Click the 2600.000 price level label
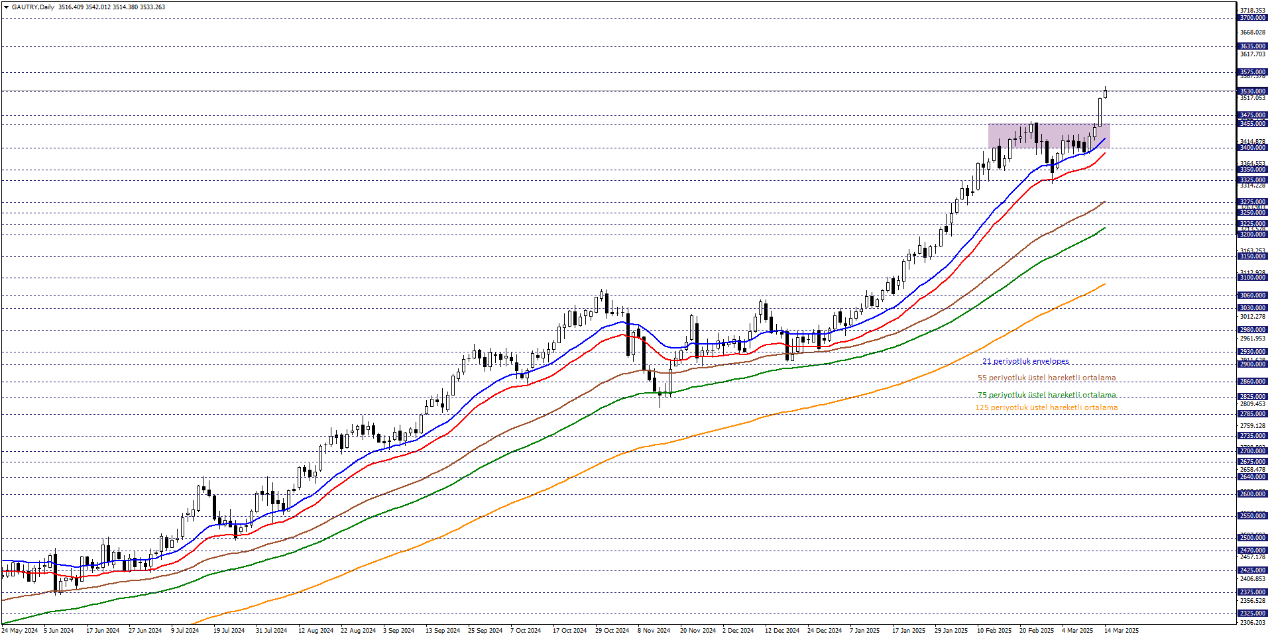1270x638 pixels. click(1252, 494)
